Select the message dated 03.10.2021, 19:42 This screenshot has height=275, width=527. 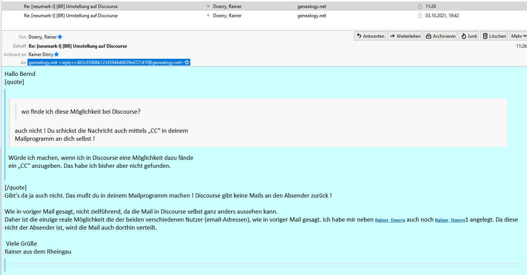263,16
